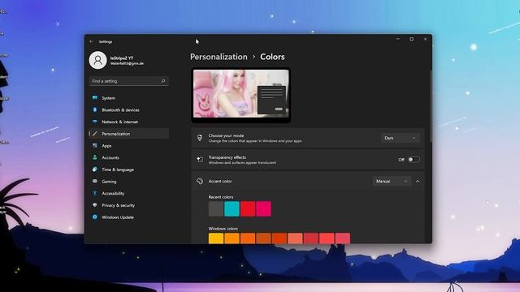Minimize the Settings window
520x292 pixels.
(398, 39)
